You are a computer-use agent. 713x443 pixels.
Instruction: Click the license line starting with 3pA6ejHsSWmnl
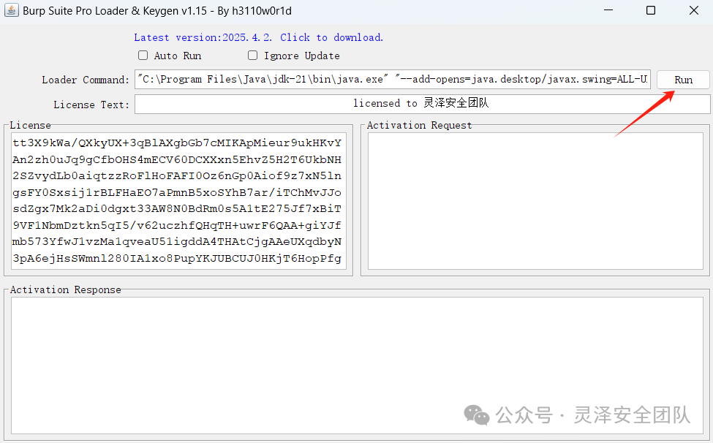click(177, 259)
